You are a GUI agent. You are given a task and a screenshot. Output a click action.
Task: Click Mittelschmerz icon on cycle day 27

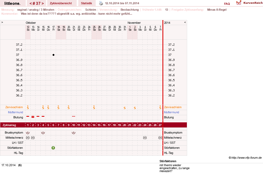160,138
